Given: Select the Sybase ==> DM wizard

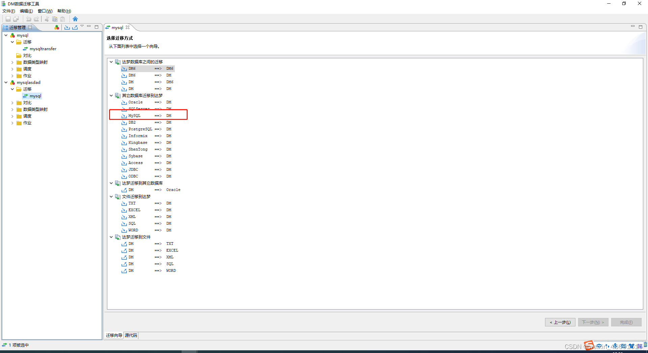Looking at the screenshot, I should click(x=147, y=156).
